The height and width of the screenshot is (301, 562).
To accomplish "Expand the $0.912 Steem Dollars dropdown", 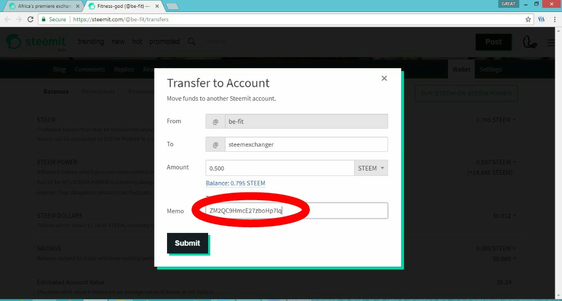I will [x=504, y=216].
